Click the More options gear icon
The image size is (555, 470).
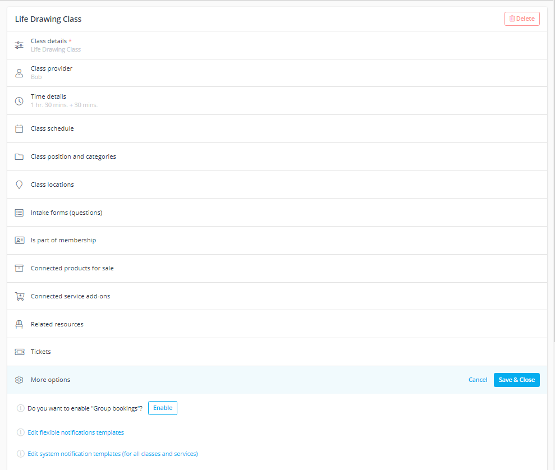pos(19,380)
